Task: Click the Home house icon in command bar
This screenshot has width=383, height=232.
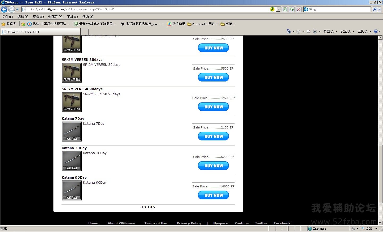Action: pos(289,31)
